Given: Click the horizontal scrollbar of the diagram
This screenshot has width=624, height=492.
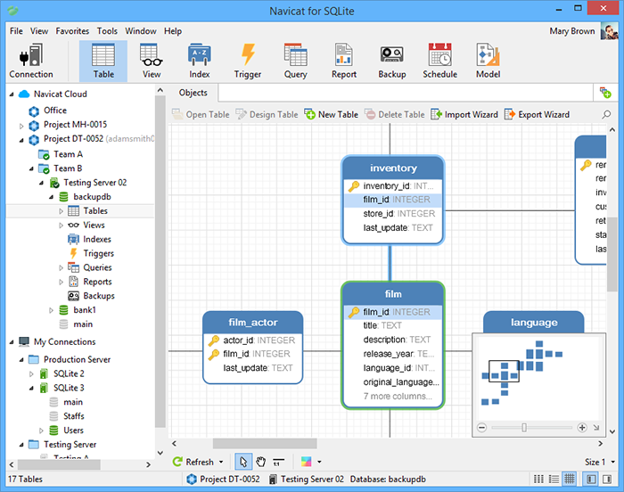Looking at the screenshot, I should [265, 444].
